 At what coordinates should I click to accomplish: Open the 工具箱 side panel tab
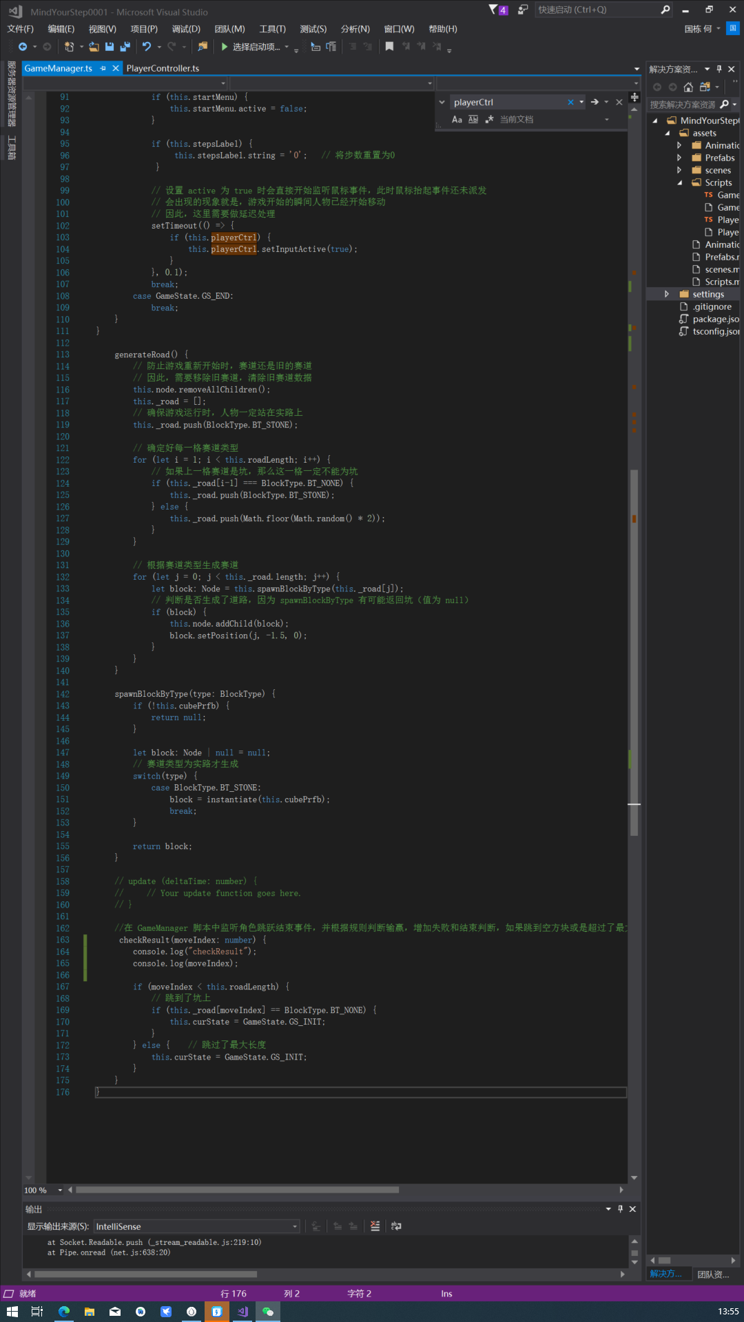(x=11, y=147)
